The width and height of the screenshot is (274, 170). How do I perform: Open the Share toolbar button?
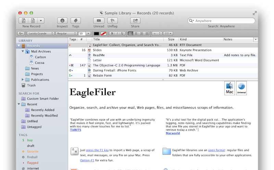135,21
